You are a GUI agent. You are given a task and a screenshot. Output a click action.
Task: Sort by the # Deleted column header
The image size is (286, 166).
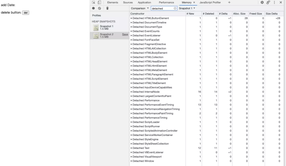210,14
